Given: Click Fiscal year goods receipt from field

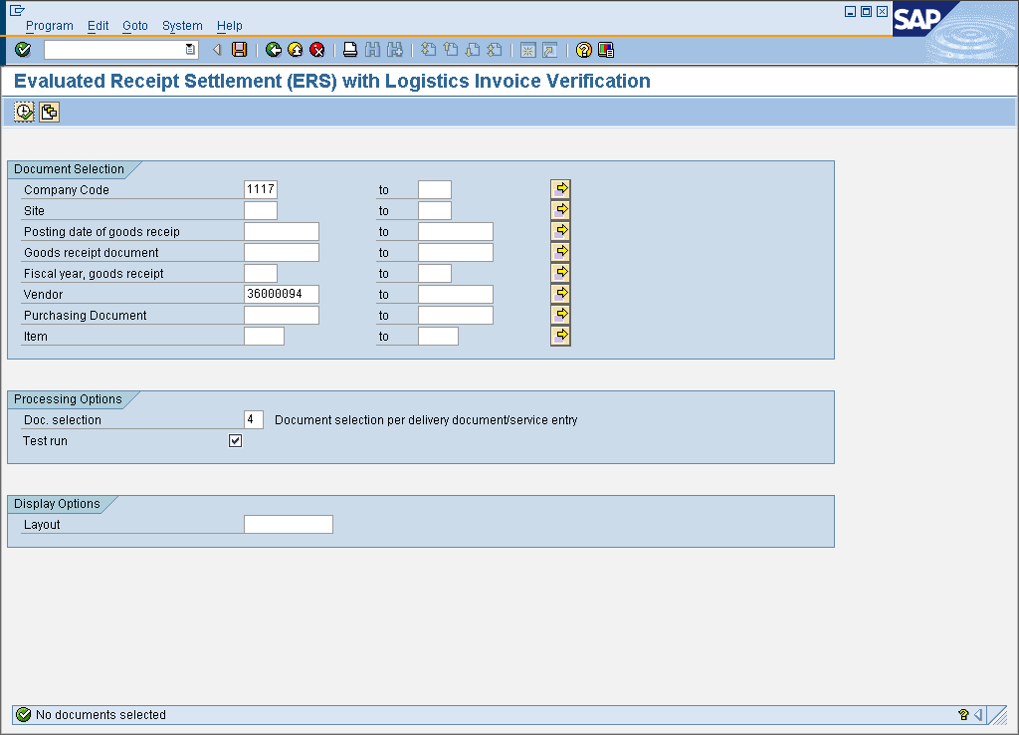Looking at the screenshot, I should tap(261, 273).
